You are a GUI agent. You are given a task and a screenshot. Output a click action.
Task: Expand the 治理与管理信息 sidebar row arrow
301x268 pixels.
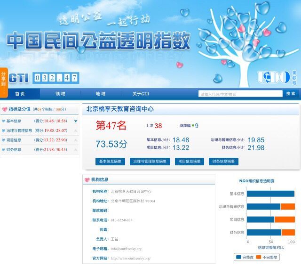click(75, 130)
